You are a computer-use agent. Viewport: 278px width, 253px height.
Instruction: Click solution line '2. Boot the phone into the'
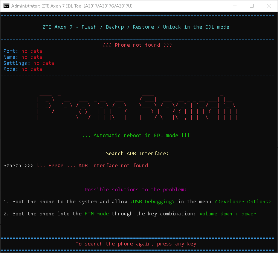click(x=130, y=214)
